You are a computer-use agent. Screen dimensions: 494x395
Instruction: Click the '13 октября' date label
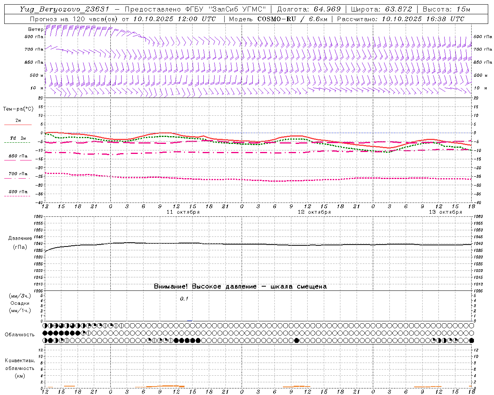coord(445,212)
